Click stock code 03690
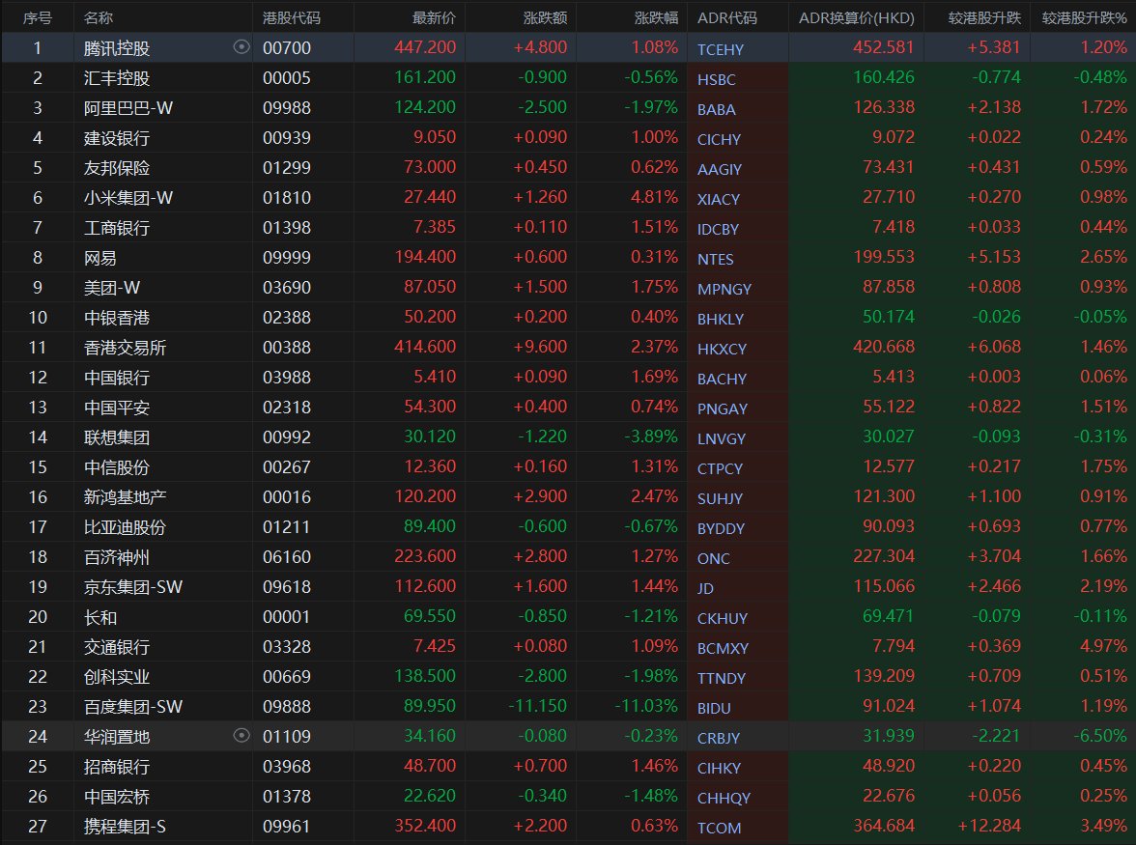The width and height of the screenshot is (1136, 845). tap(287, 288)
